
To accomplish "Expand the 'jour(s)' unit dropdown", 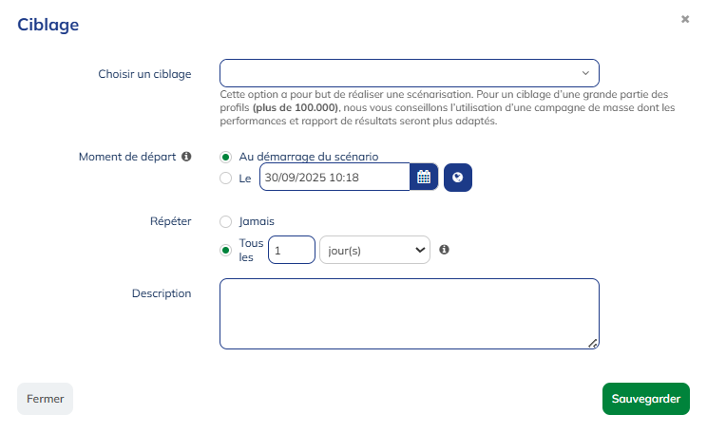I will tap(374, 250).
